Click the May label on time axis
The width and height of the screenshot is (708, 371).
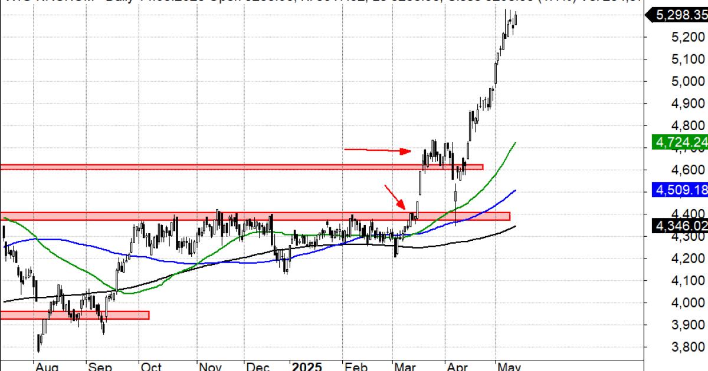point(509,366)
